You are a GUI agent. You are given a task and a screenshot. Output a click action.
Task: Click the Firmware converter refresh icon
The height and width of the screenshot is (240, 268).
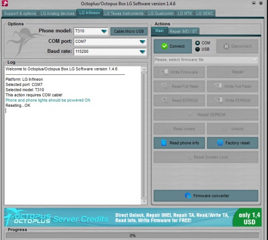tap(187, 196)
